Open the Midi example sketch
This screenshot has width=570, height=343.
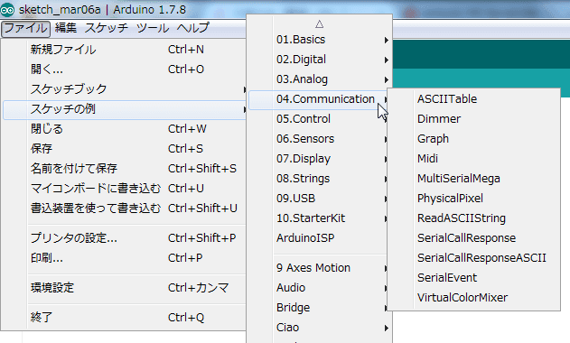click(x=473, y=159)
